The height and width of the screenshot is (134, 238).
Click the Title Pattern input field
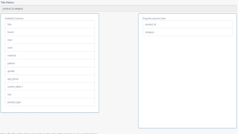[x=118, y=9]
